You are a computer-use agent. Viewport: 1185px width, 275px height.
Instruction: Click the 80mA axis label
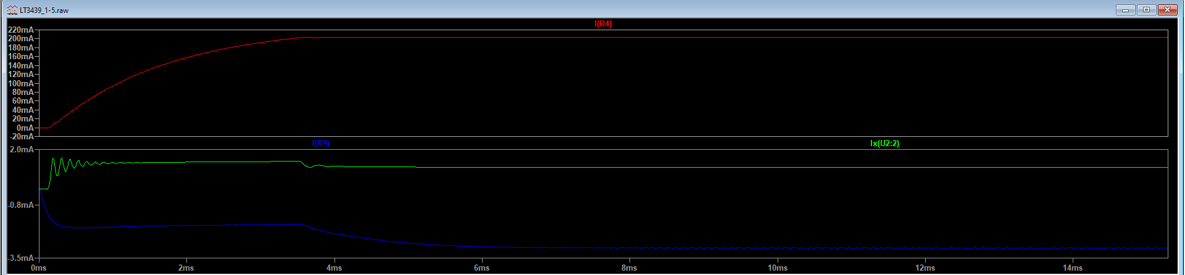pos(23,92)
